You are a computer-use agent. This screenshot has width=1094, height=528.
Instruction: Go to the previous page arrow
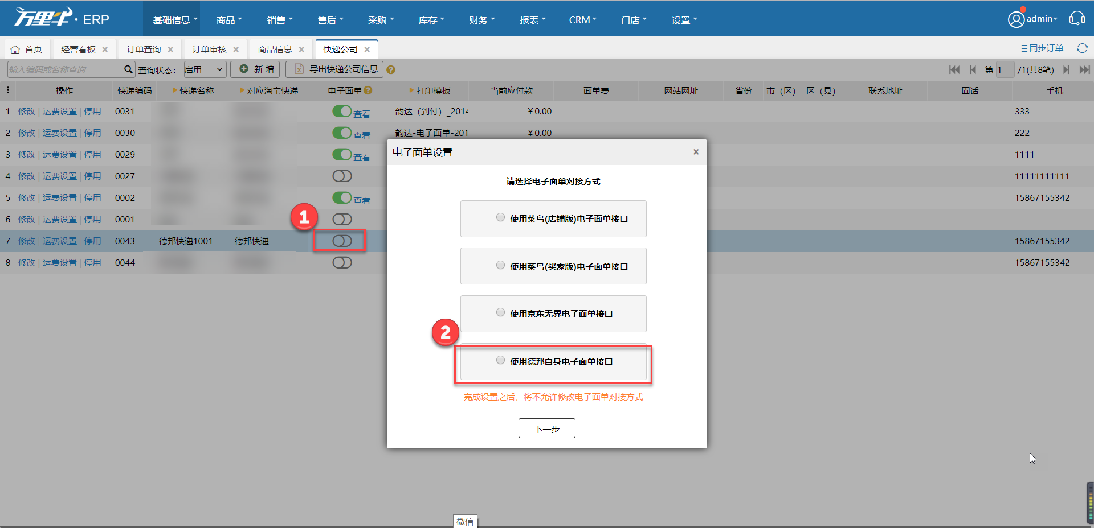(973, 69)
